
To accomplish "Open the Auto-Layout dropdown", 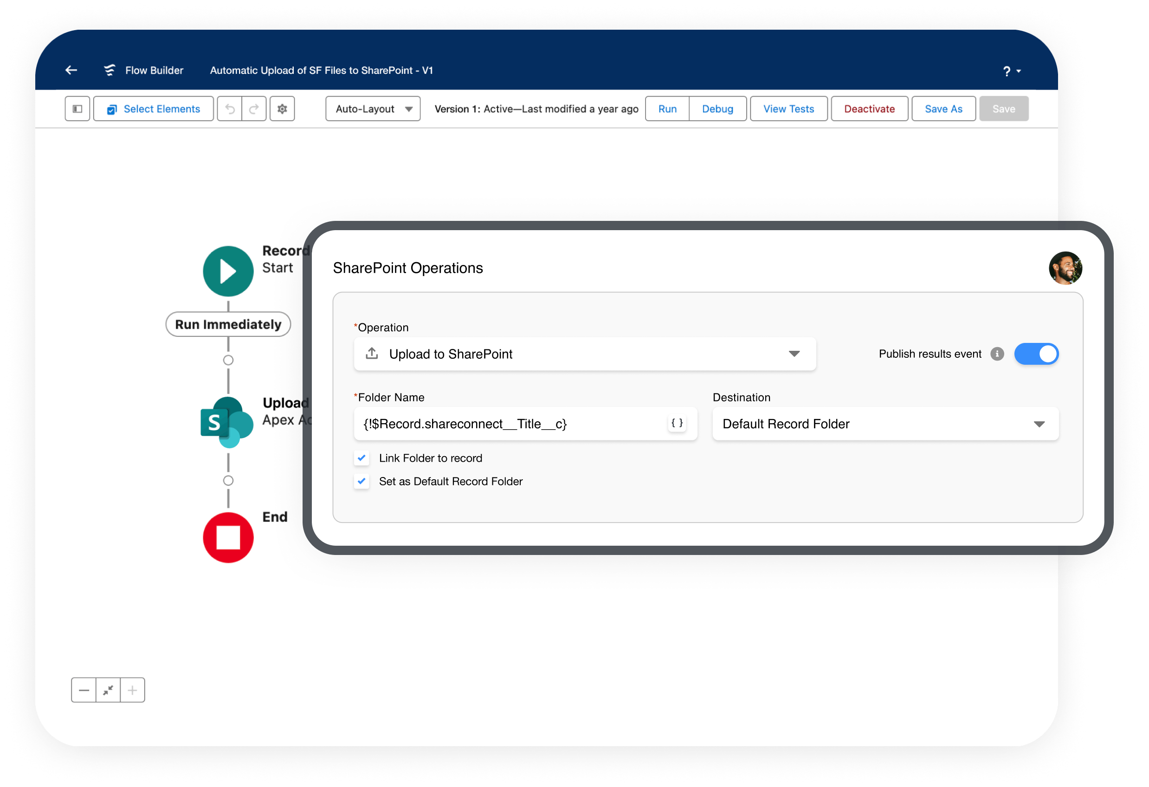I will [x=373, y=109].
